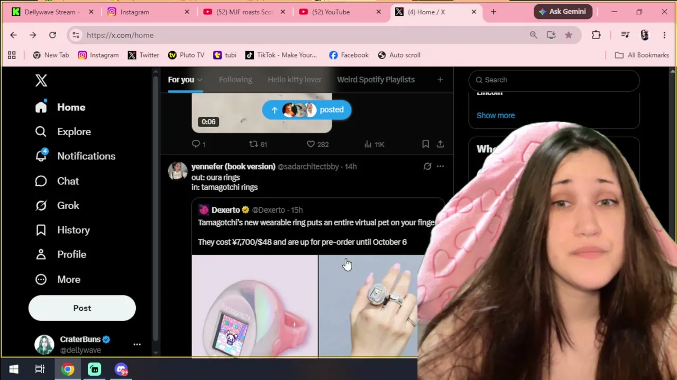This screenshot has width=677, height=380.
Task: Open History in the X sidebar
Action: point(62,230)
